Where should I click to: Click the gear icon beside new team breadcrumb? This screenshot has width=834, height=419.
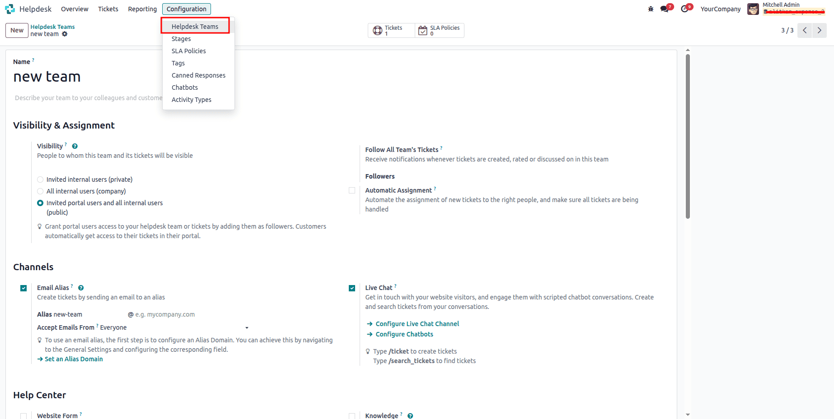pos(65,34)
